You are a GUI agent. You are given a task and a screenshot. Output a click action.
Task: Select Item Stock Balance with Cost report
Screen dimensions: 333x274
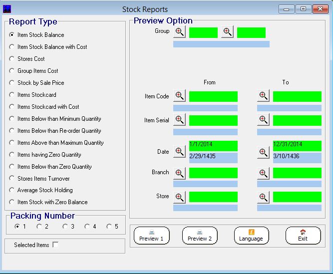12,47
